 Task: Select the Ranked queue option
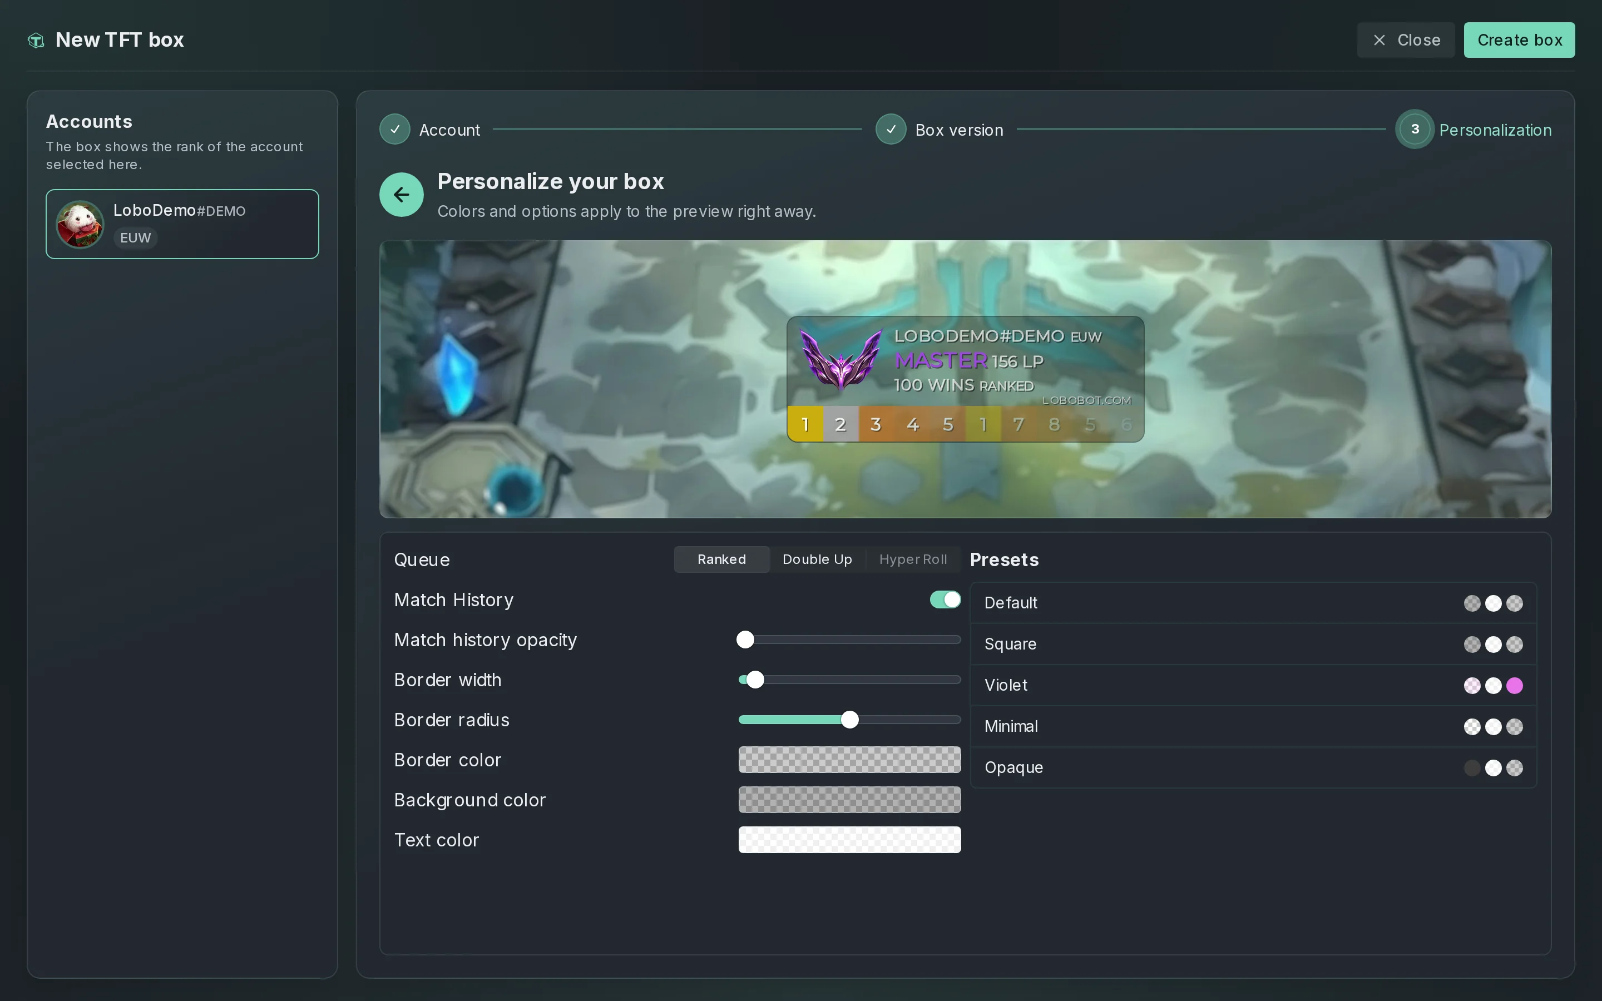point(721,559)
